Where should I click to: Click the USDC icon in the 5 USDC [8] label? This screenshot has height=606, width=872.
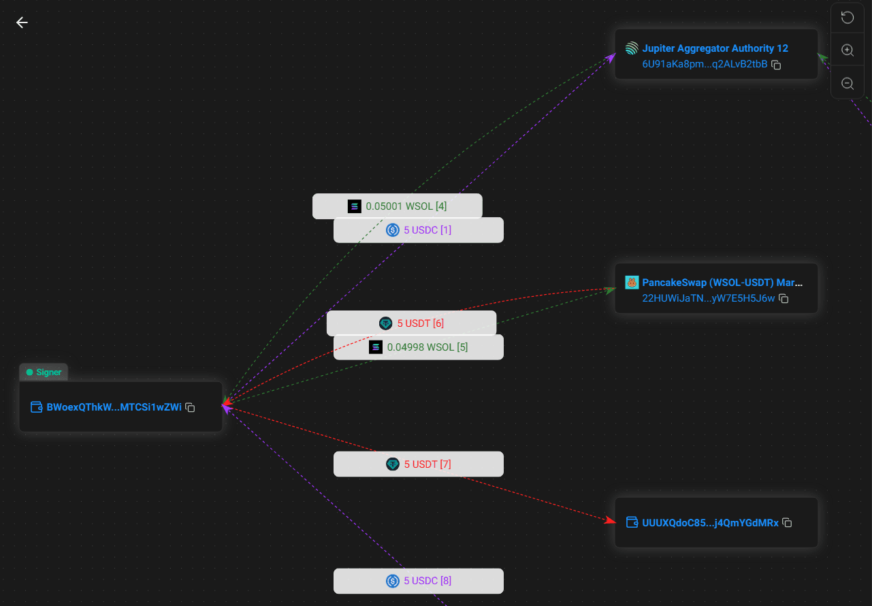pyautogui.click(x=393, y=581)
